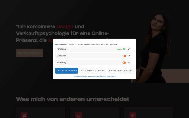Click the cookie notice text Wir verwenden Cookies
This screenshot has width=189, height=118.
point(87,45)
